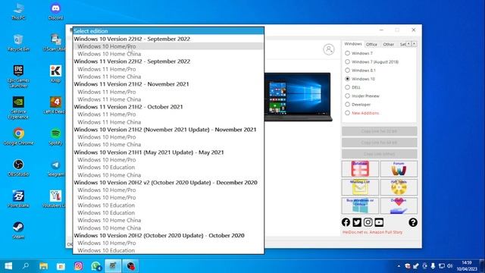Choose Windows 10 Education under 21H1 May 2021
The image size is (485, 273).
(x=168, y=167)
